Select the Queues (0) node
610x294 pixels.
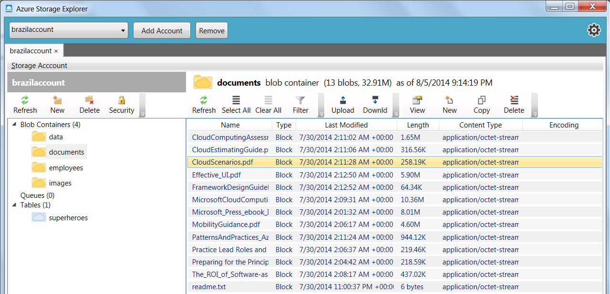click(x=37, y=195)
